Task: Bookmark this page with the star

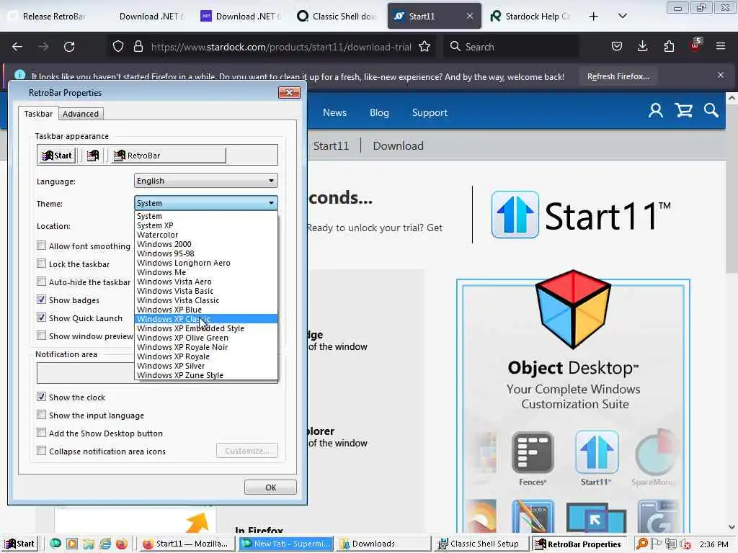Action: tap(424, 47)
